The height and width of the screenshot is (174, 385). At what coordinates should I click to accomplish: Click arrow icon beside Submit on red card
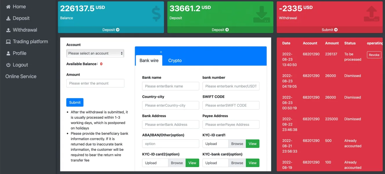(x=335, y=30)
